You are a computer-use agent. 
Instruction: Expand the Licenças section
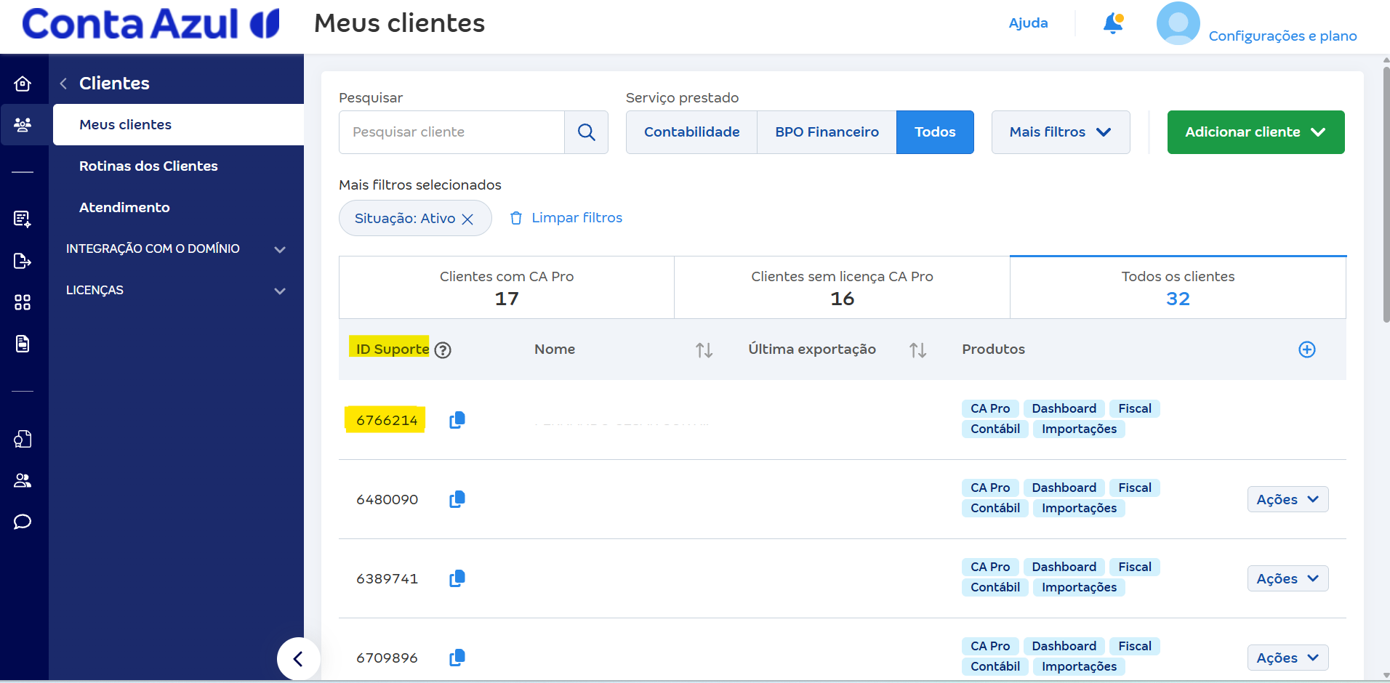176,290
